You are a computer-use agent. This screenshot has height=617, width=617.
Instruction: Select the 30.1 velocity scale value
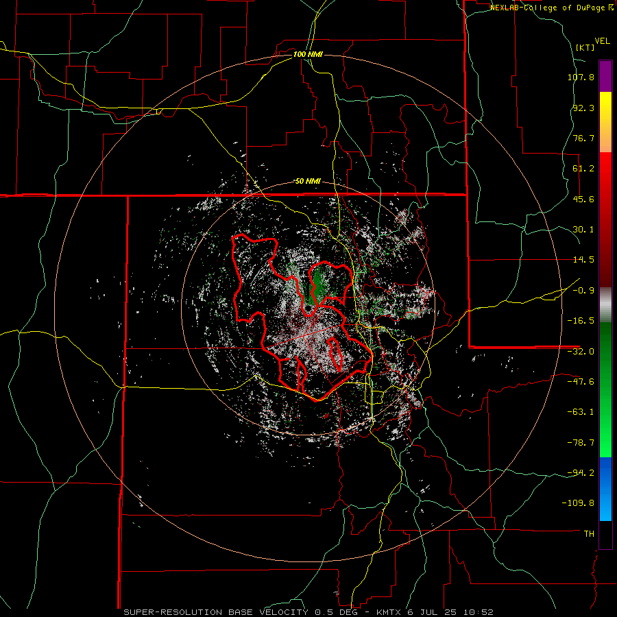click(x=583, y=230)
